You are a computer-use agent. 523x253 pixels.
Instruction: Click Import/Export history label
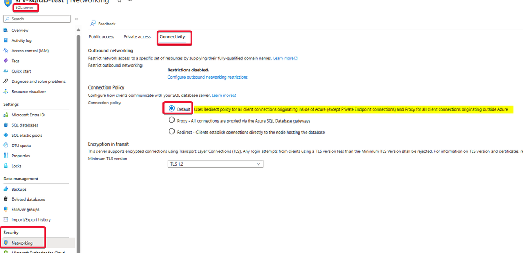(x=31, y=219)
